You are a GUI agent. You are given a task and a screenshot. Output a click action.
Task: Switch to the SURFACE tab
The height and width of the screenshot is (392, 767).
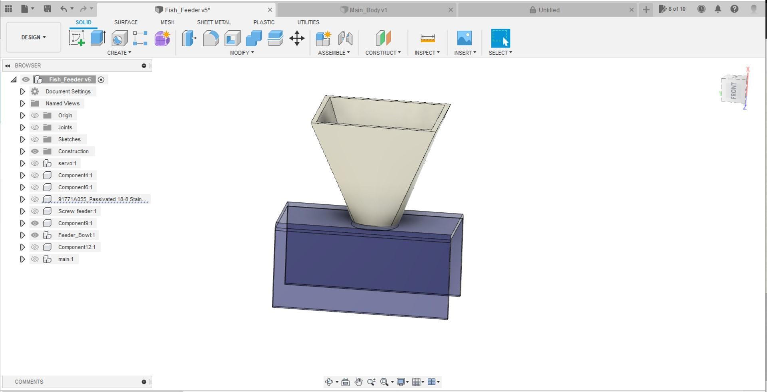(x=126, y=22)
